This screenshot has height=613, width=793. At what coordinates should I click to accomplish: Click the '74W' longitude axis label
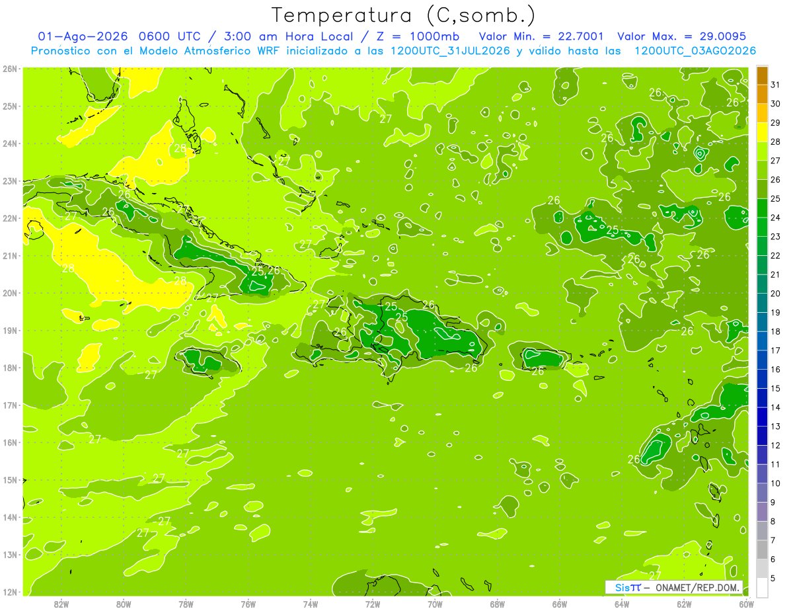(x=311, y=603)
